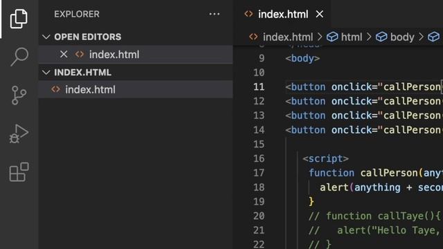Click the file icon of the index.html tab
This screenshot has width=443, height=249.
(248, 14)
